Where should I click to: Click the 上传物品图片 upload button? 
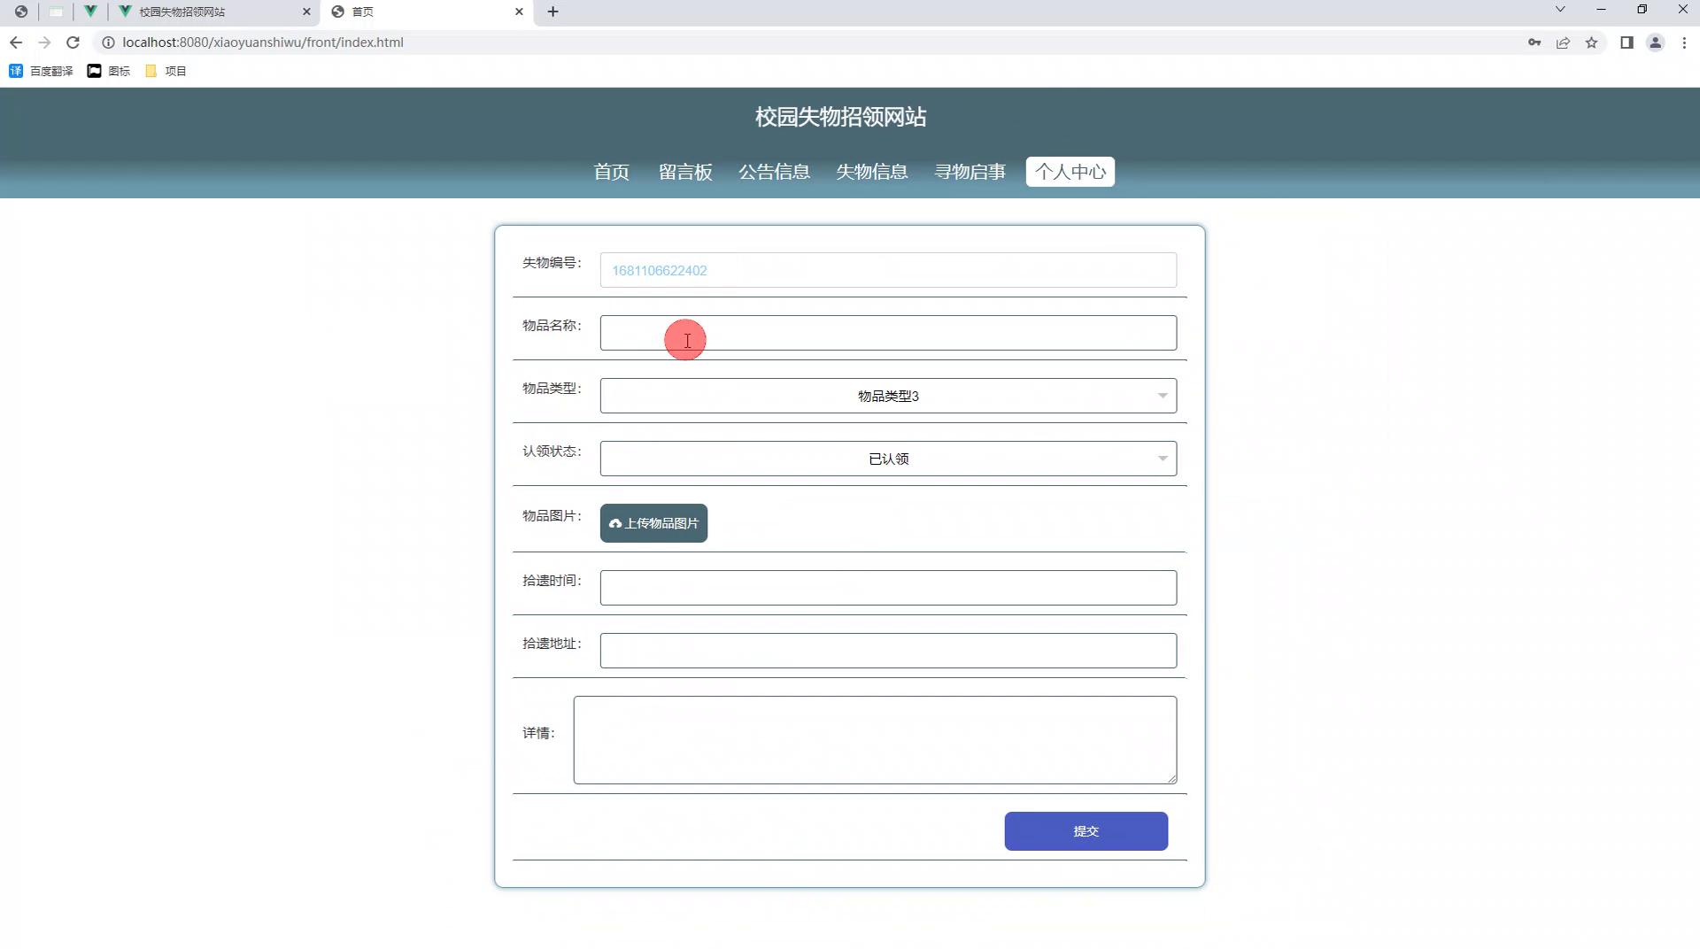tap(653, 523)
